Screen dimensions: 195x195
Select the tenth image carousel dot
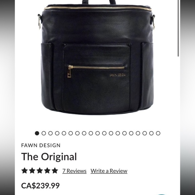pos(97,133)
